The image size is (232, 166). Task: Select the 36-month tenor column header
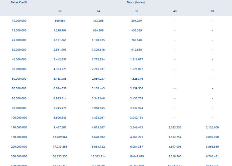coord(136,11)
